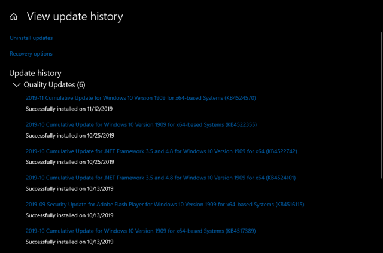
Task: Open Adobe Flash Player Security Update KB4516115
Action: click(x=165, y=205)
